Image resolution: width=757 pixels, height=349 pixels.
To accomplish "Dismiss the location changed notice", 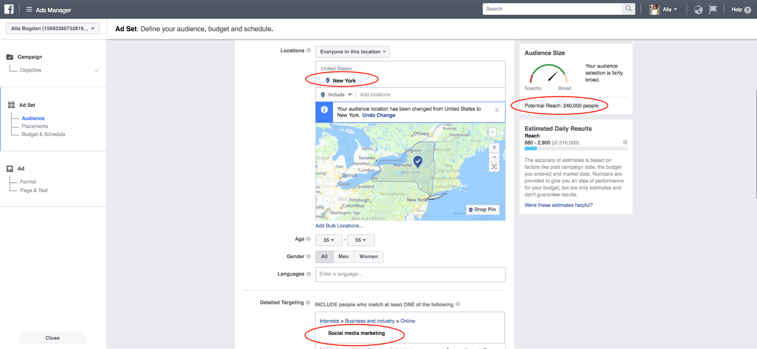I will [497, 110].
